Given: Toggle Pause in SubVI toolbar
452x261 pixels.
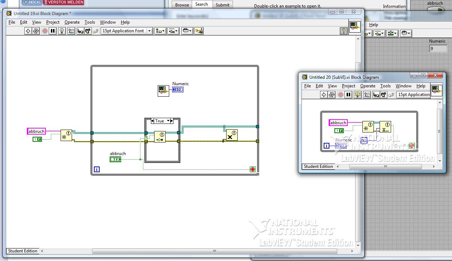Looking at the screenshot, I should pyautogui.click(x=348, y=95).
